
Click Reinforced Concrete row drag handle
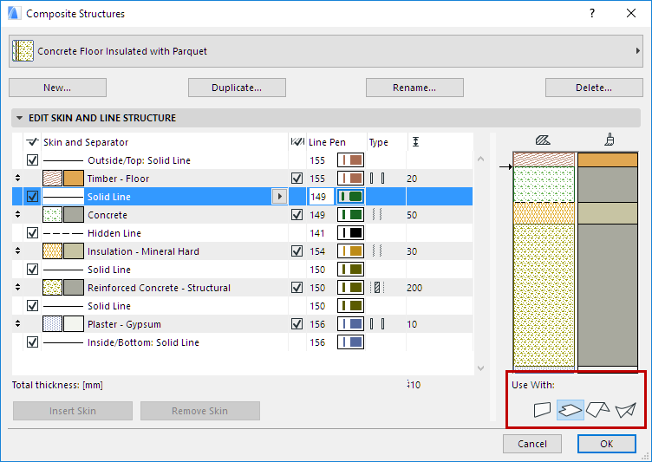17,288
